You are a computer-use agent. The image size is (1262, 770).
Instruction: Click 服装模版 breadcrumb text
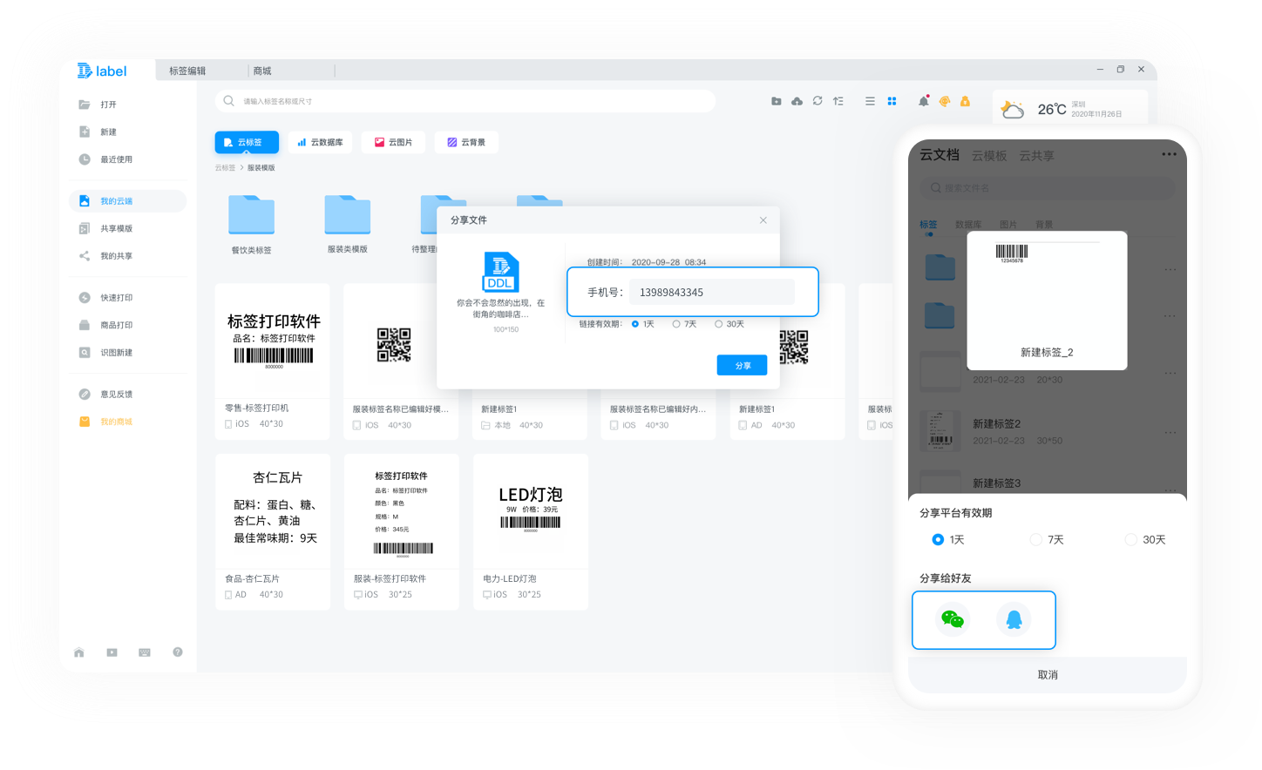click(x=261, y=168)
